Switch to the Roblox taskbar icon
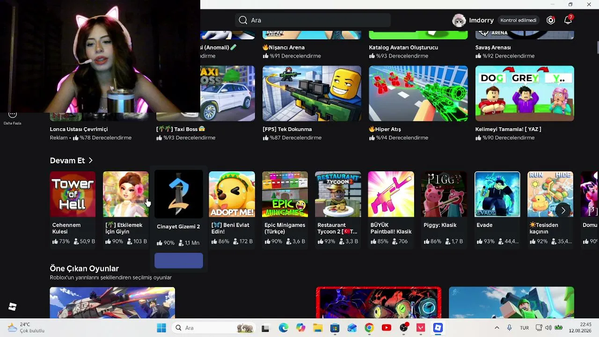Screen dimensions: 599x337 (438, 328)
